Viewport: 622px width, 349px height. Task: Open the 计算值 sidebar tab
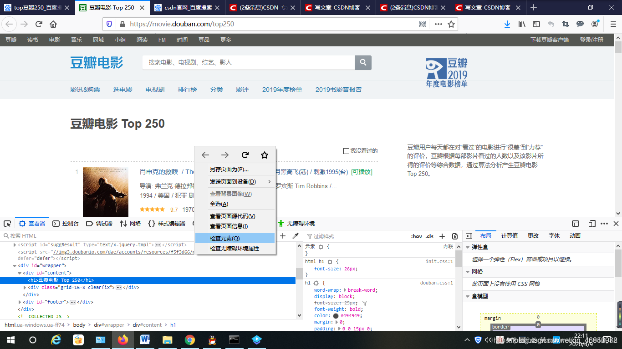(510, 236)
